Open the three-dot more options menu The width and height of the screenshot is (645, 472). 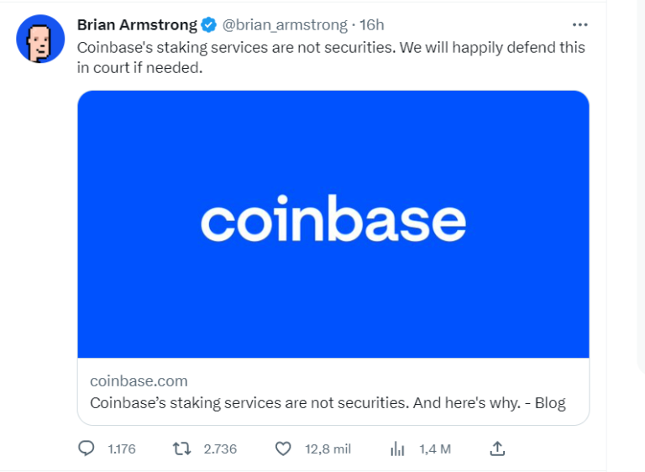(579, 24)
